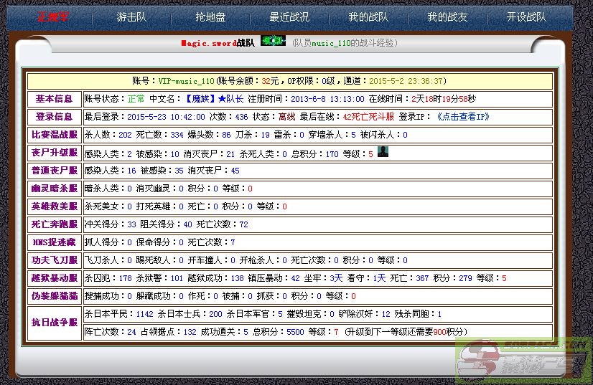The height and width of the screenshot is (385, 593).
Task: Click last login time 2015-5-23 10:42:00
Action: pyautogui.click(x=166, y=117)
